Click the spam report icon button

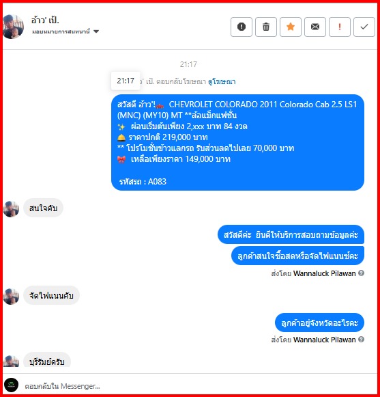coord(242,27)
